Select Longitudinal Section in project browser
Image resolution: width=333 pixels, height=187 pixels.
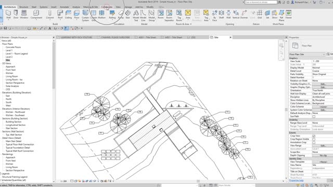(x=16, y=125)
